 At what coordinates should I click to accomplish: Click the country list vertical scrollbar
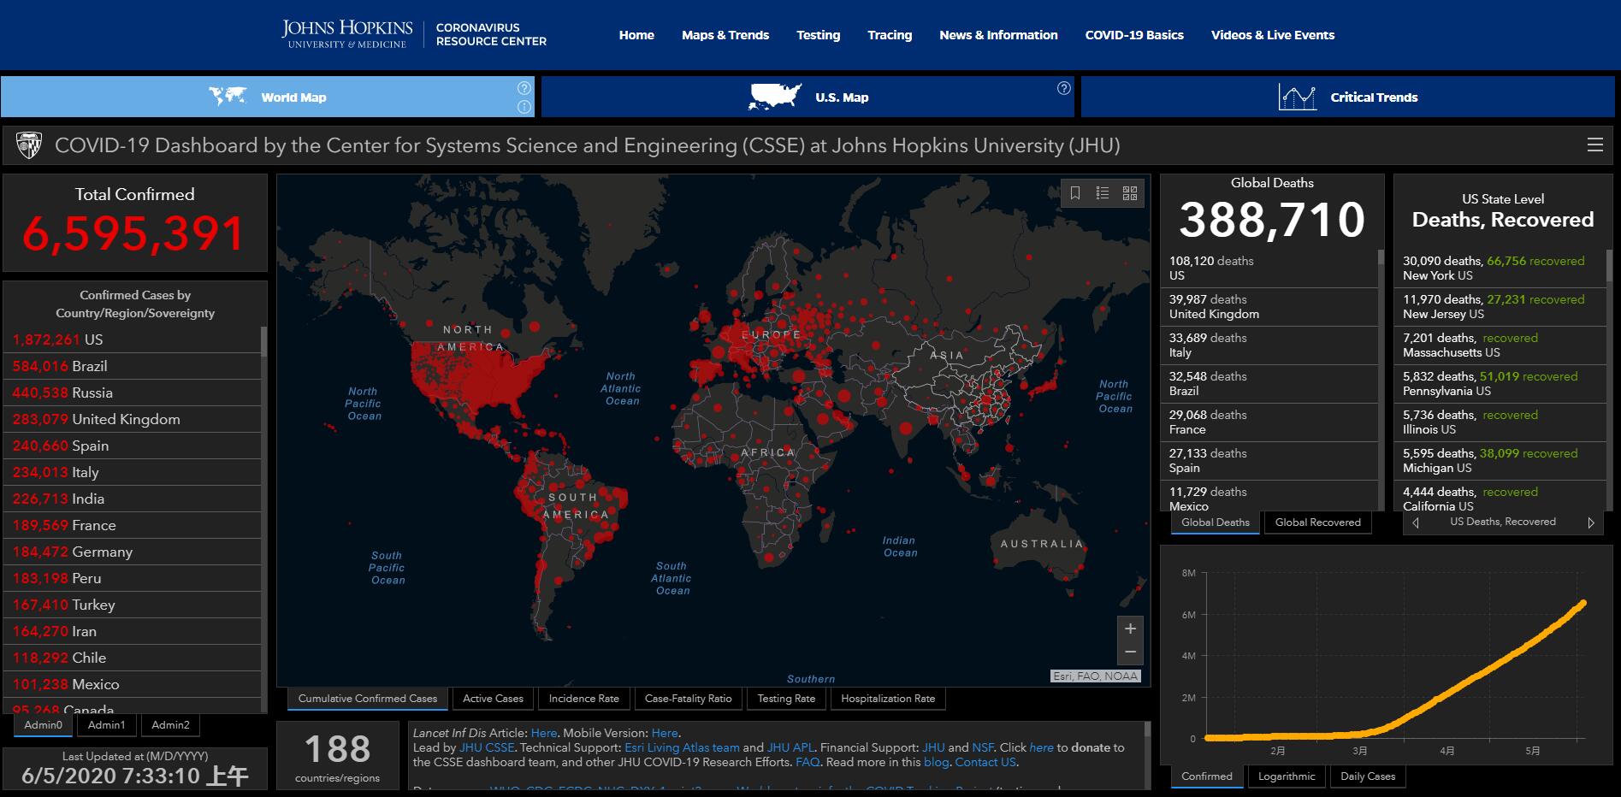coord(263,342)
